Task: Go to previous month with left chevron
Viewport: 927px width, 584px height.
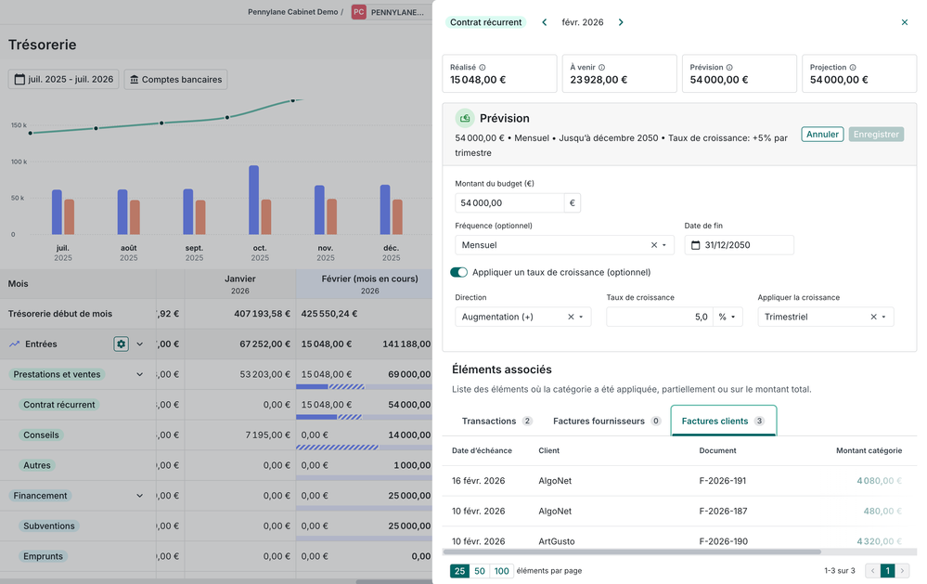Action: point(545,22)
